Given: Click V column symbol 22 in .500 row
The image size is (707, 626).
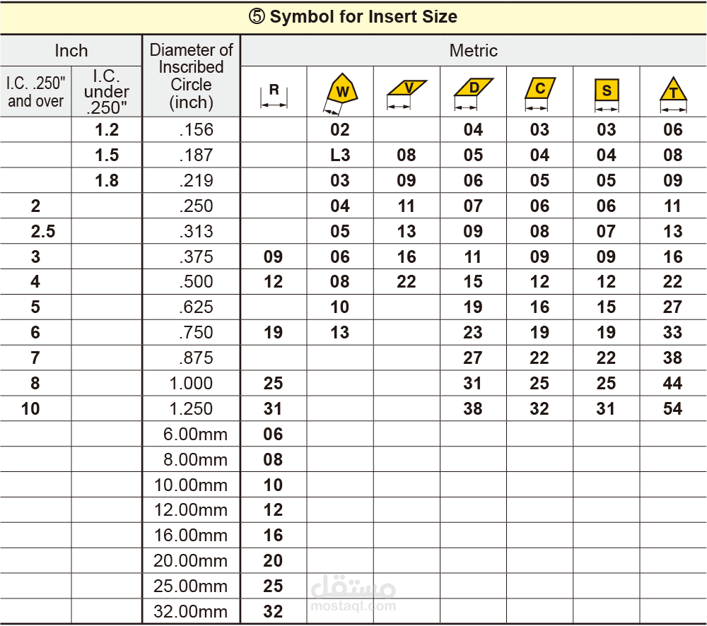Looking at the screenshot, I should (x=407, y=282).
